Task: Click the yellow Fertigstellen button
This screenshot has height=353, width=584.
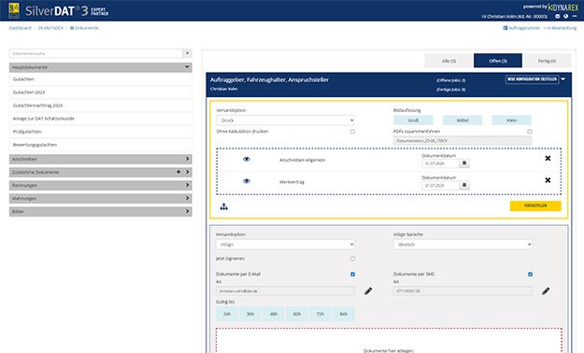Action: (535, 205)
